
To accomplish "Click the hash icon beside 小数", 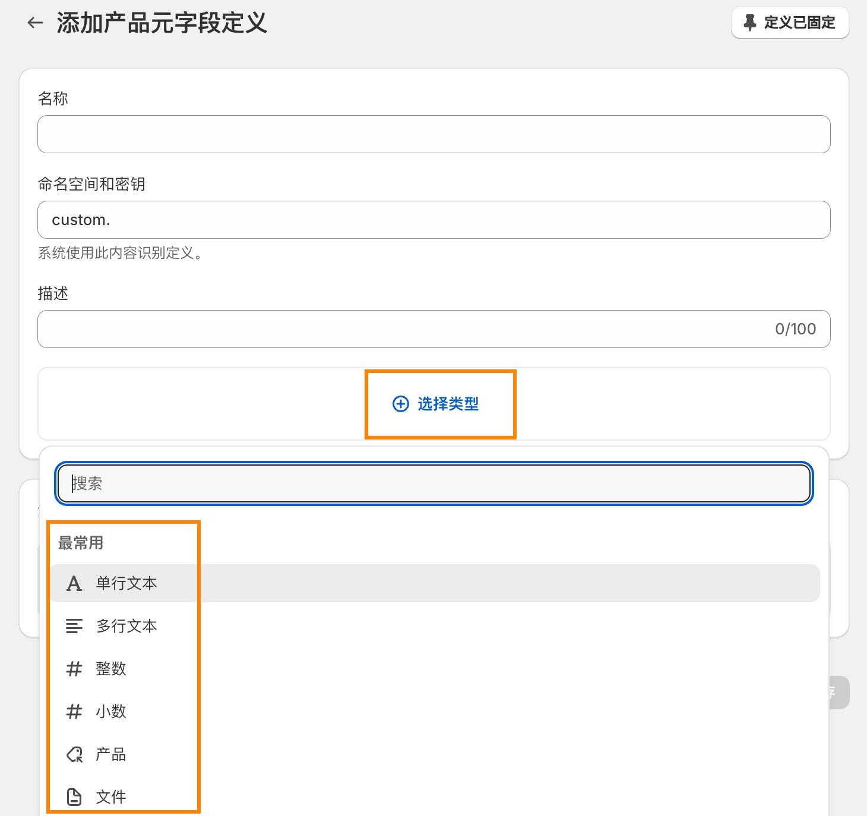I will [x=74, y=711].
